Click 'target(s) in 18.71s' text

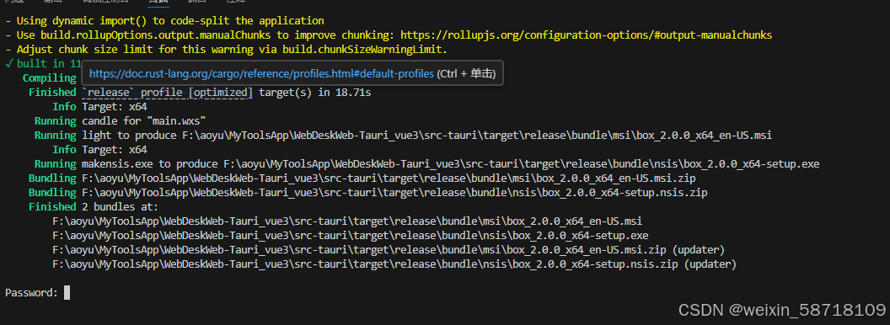[x=315, y=93]
